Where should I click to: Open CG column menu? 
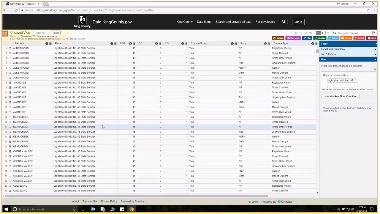pyautogui.click(x=186, y=43)
